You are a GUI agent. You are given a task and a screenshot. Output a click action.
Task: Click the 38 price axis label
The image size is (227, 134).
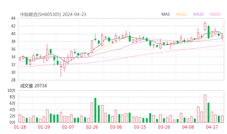pos(13,41)
